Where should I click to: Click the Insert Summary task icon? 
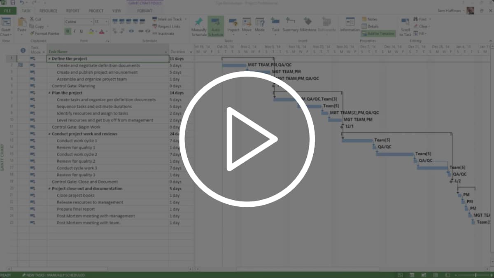pyautogui.click(x=291, y=23)
